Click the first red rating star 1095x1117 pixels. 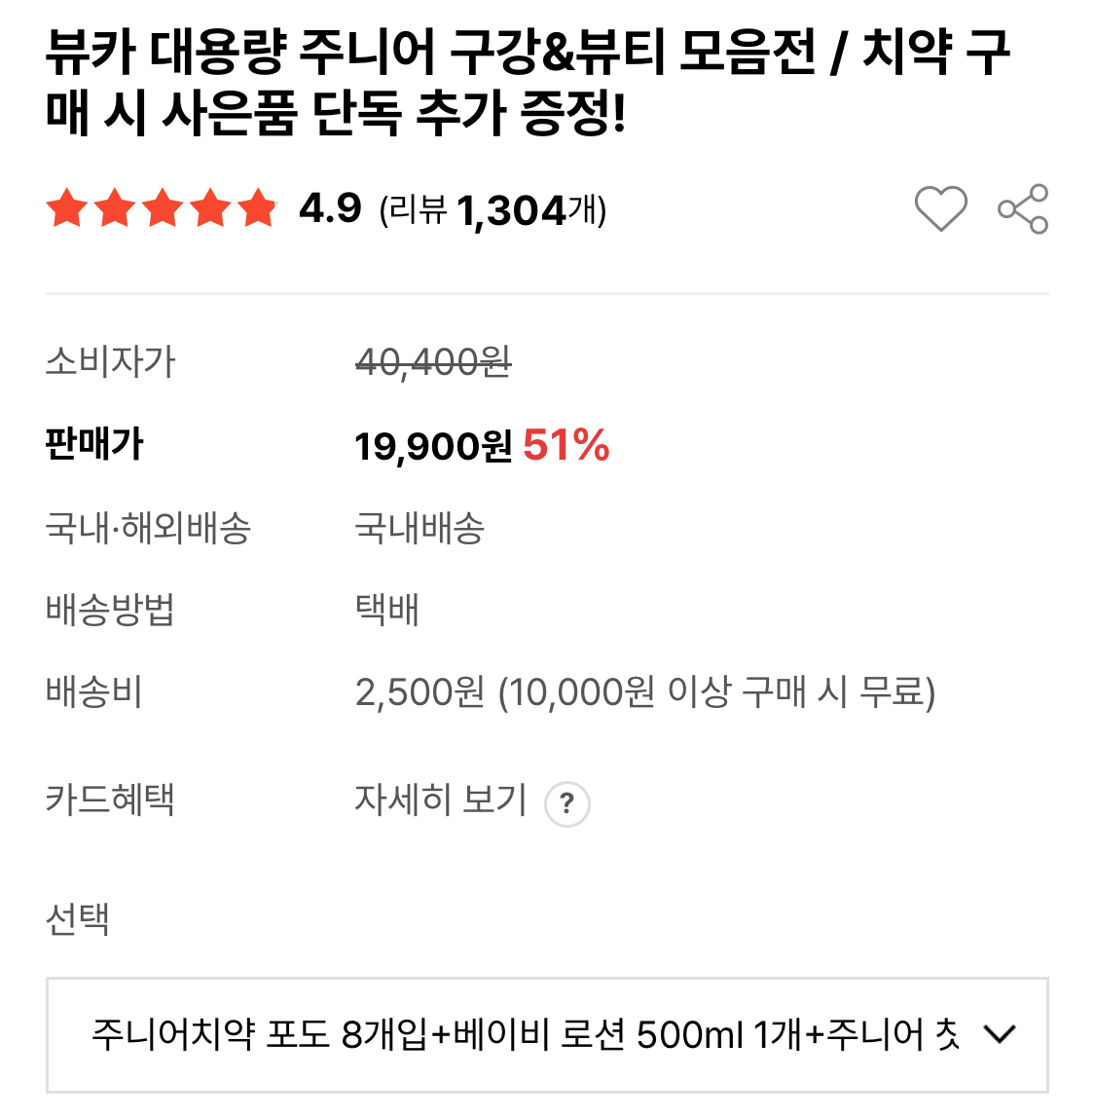click(67, 208)
